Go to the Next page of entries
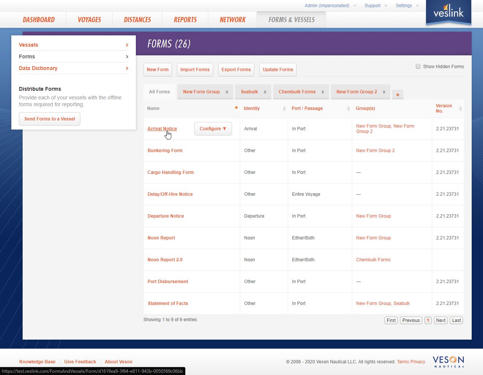Viewport: 483px width, 375px height. (x=441, y=320)
